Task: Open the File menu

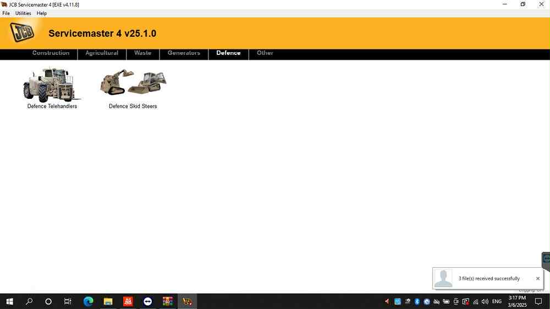Action: tap(6, 13)
